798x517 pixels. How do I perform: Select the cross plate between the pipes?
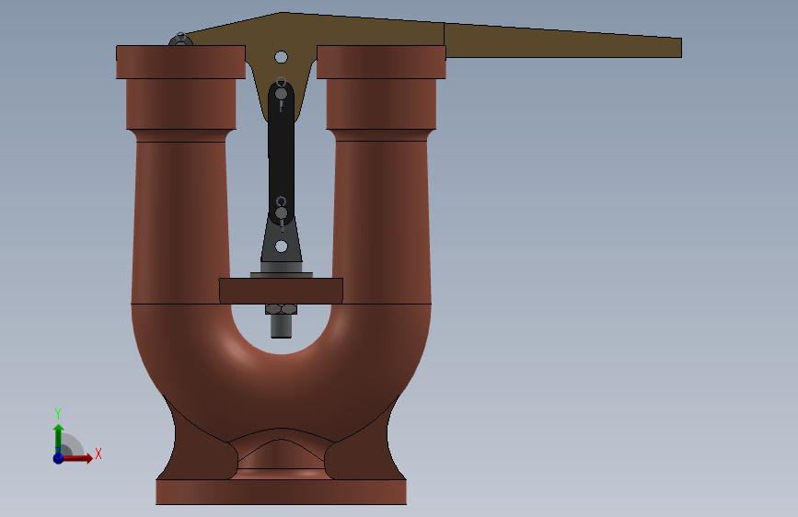point(281,291)
